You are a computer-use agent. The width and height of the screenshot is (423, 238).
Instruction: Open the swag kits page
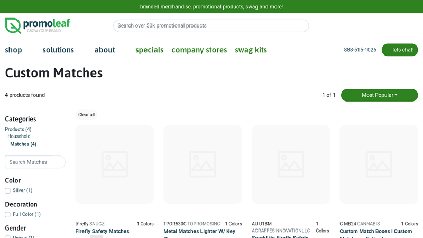251,50
